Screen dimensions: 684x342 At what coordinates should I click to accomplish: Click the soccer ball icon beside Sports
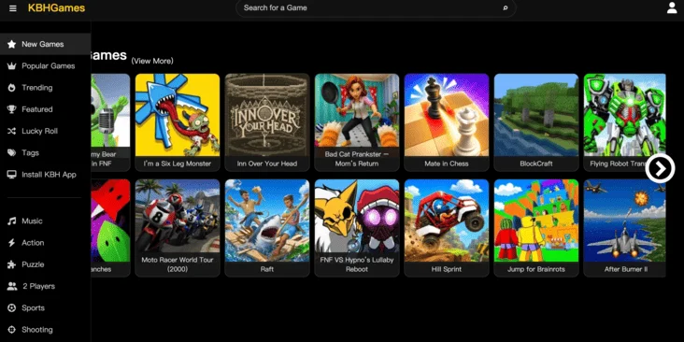coord(12,308)
